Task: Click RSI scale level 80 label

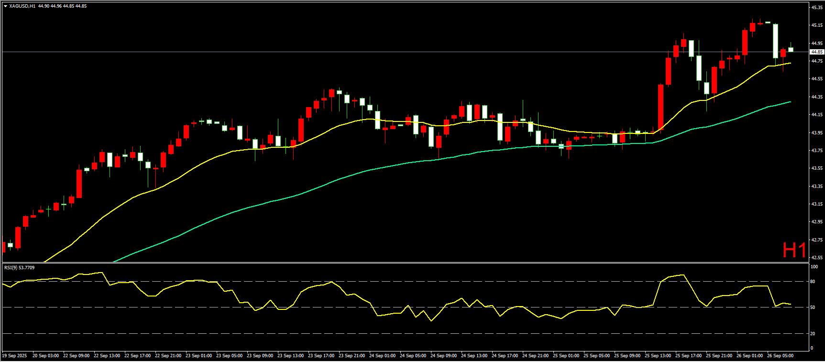Action: 813,282
